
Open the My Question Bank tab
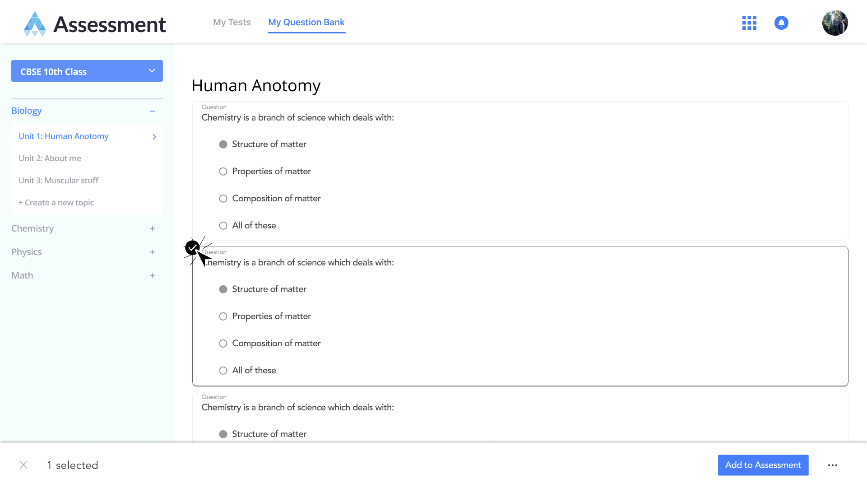tap(306, 22)
